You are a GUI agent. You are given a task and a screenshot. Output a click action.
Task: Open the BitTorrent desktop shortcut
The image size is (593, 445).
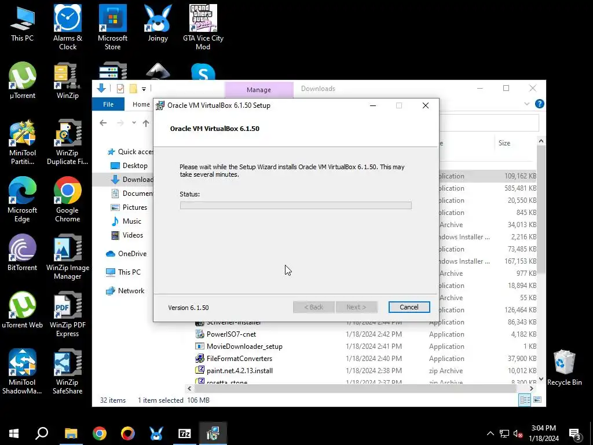pyautogui.click(x=23, y=253)
